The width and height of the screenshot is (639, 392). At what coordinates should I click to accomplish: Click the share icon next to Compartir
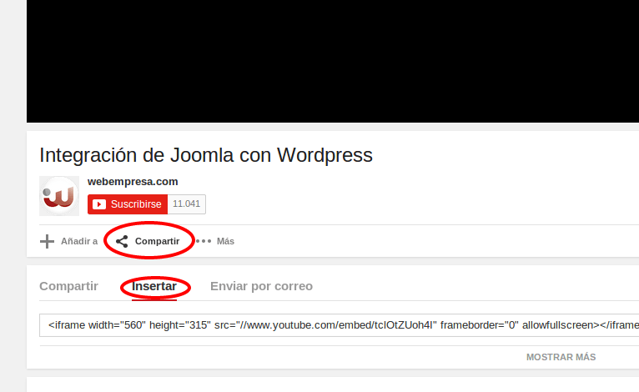(x=122, y=241)
